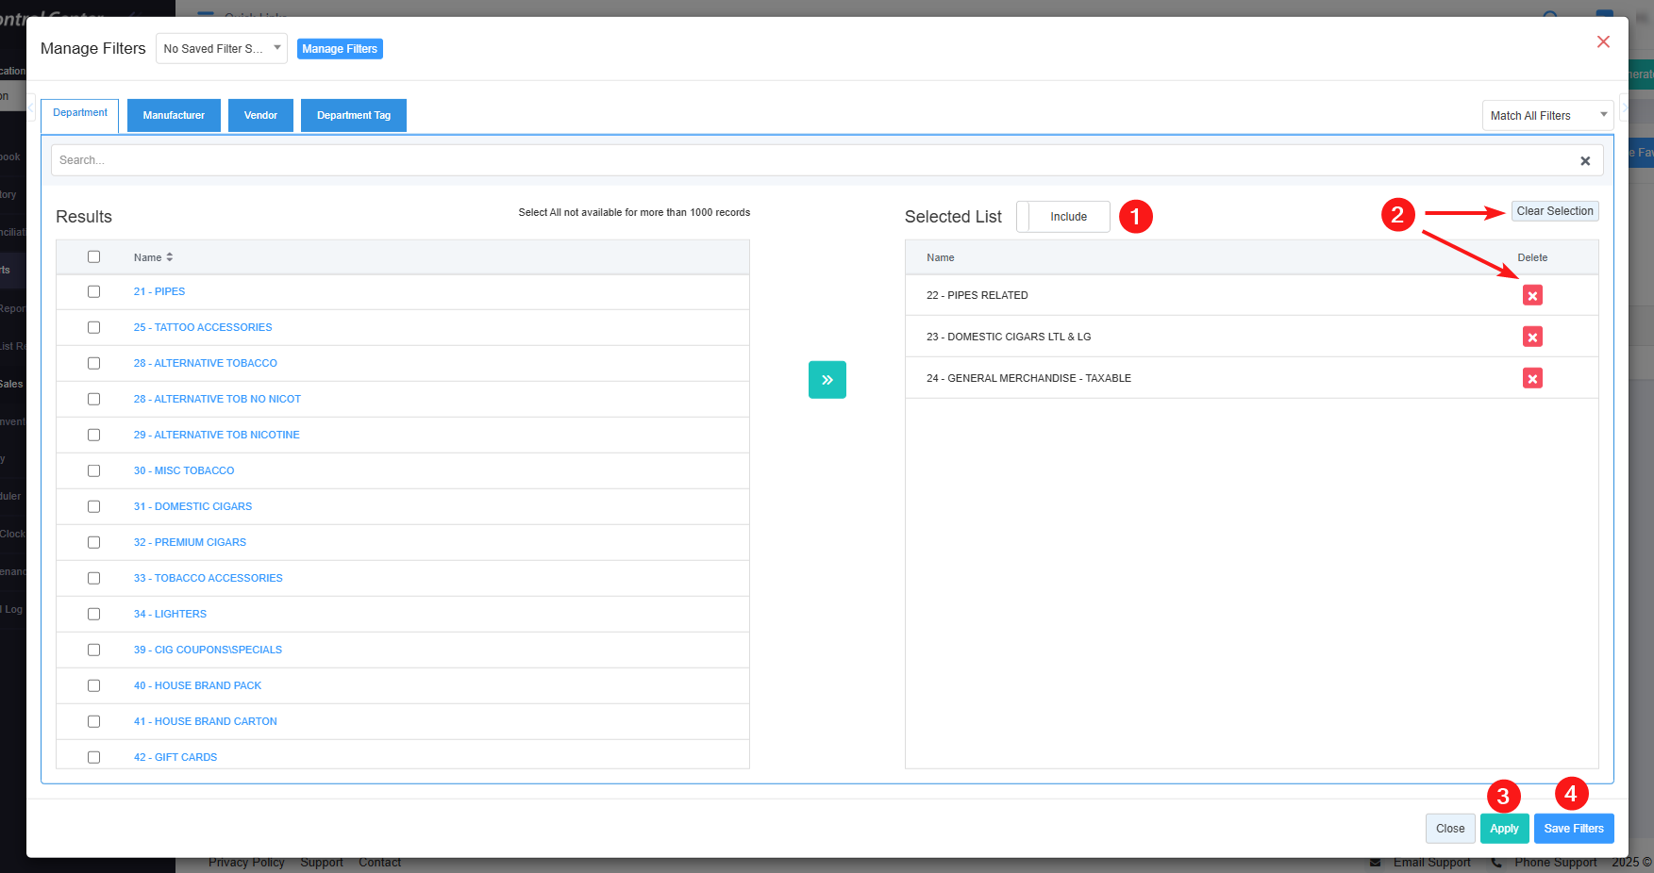Open the No Saved Filter dropdown
This screenshot has height=873, width=1654.
pyautogui.click(x=221, y=49)
